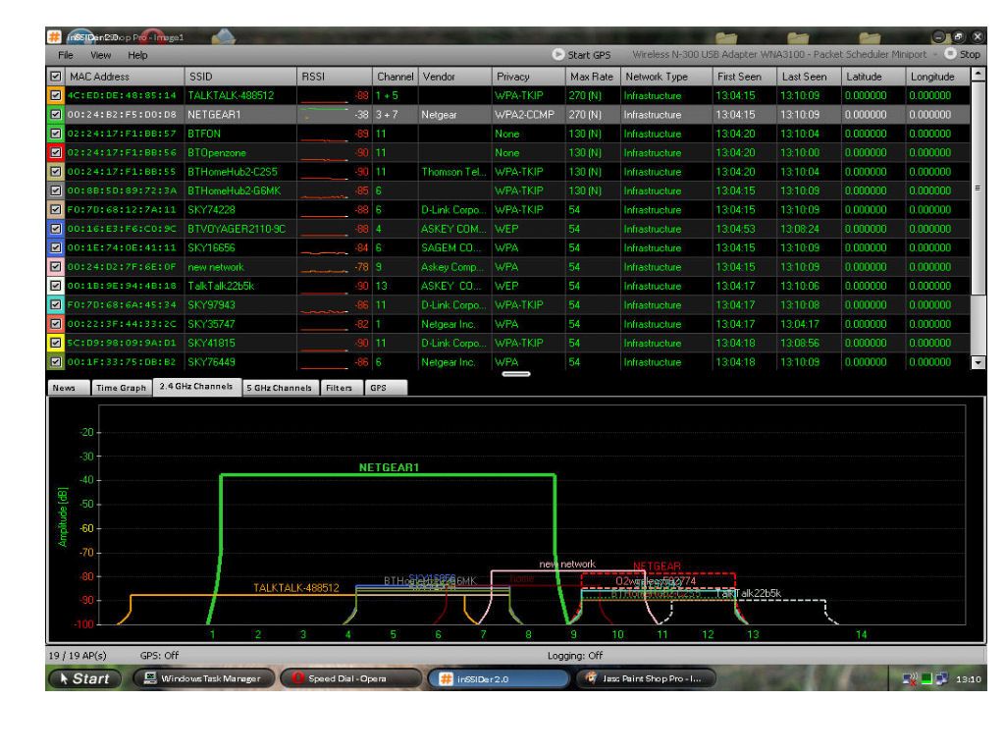Click the scroll down arrow of network list
This screenshot has width=1005, height=754.
coord(979,363)
